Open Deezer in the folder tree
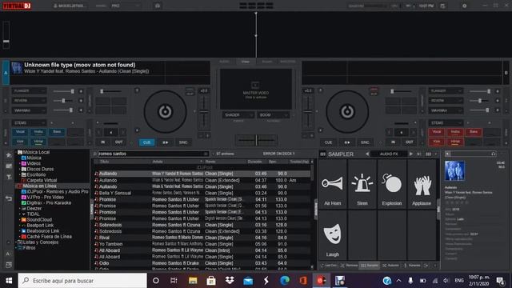512x288 pixels. tap(34, 208)
